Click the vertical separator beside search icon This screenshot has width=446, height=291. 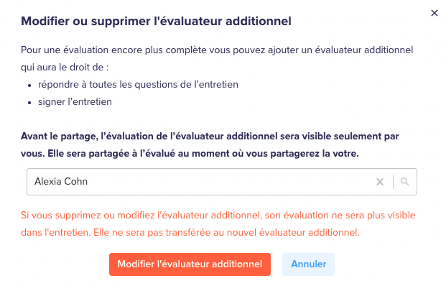[x=393, y=182]
